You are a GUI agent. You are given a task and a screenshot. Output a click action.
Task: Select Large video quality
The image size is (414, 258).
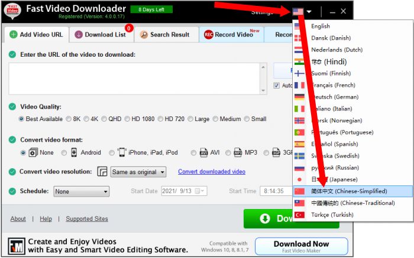pos(190,119)
